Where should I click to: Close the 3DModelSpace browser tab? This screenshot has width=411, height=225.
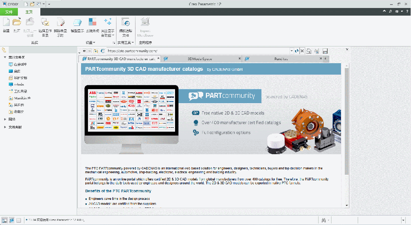(240, 59)
